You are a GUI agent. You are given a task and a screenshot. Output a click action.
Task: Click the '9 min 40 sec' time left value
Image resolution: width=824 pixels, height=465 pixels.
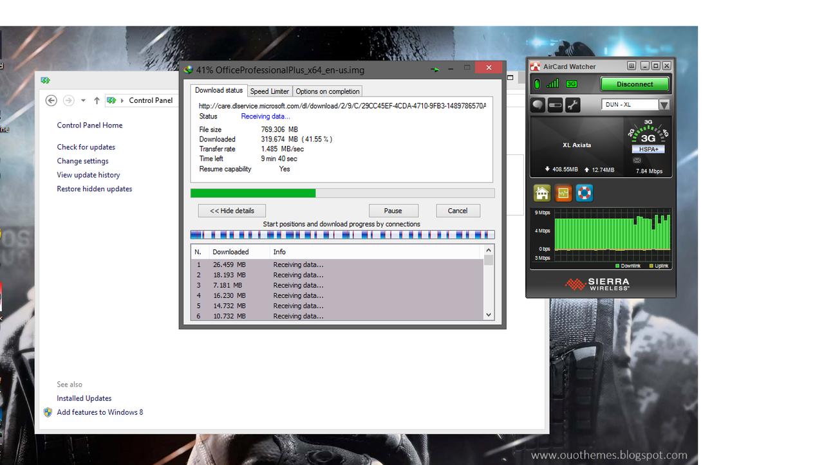tap(279, 158)
